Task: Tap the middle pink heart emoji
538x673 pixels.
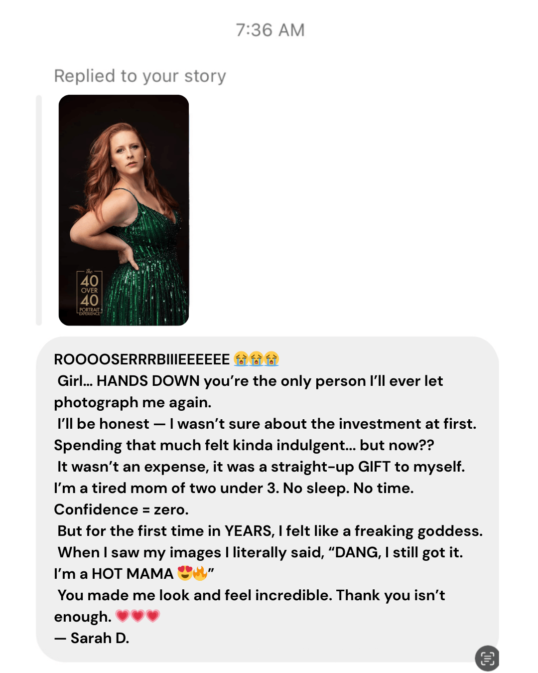Action: click(x=137, y=616)
